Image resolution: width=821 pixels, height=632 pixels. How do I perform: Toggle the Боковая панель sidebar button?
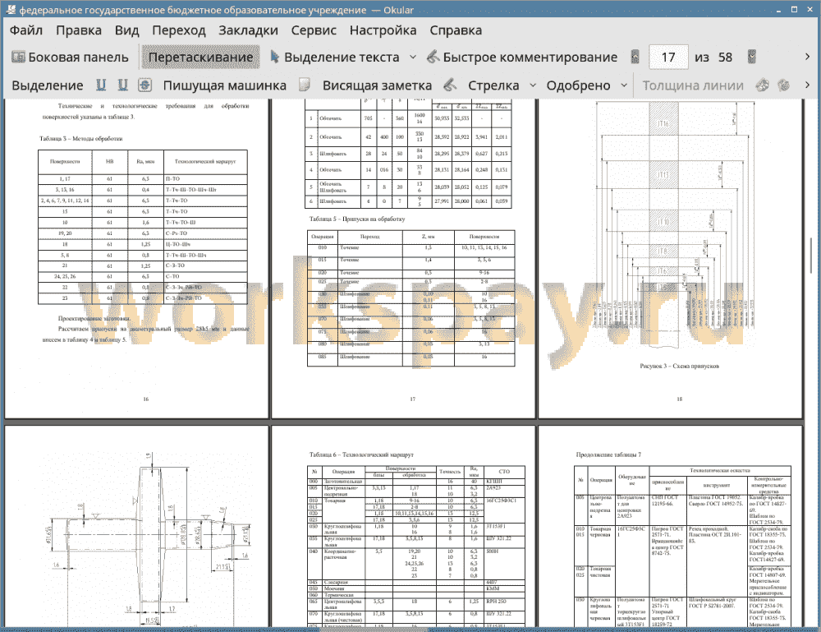coord(70,58)
